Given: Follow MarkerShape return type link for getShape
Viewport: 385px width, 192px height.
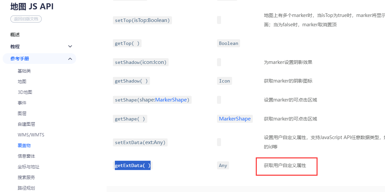Looking at the screenshot, I should click(235, 119).
